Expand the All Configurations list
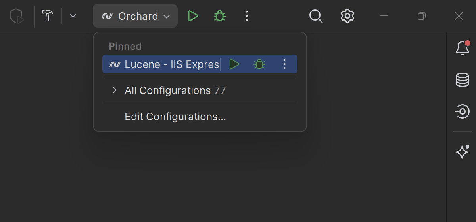476x222 pixels. pos(115,90)
